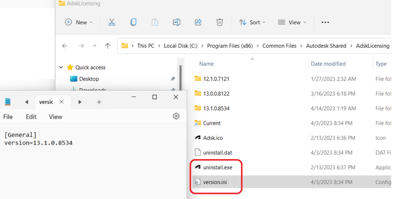Open the Sort dropdown menu
Viewport: 394px width, 199px height.
coord(252,22)
